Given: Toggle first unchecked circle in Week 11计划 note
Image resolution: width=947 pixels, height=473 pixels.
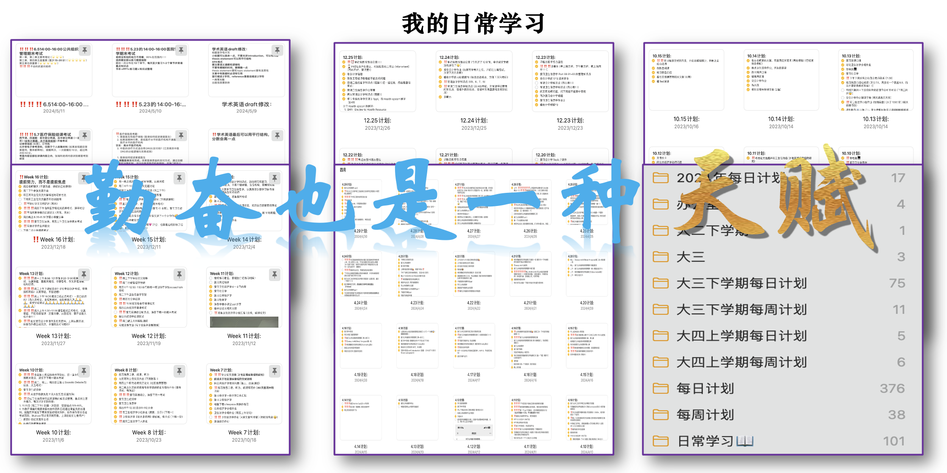Looking at the screenshot, I should coord(211,278).
